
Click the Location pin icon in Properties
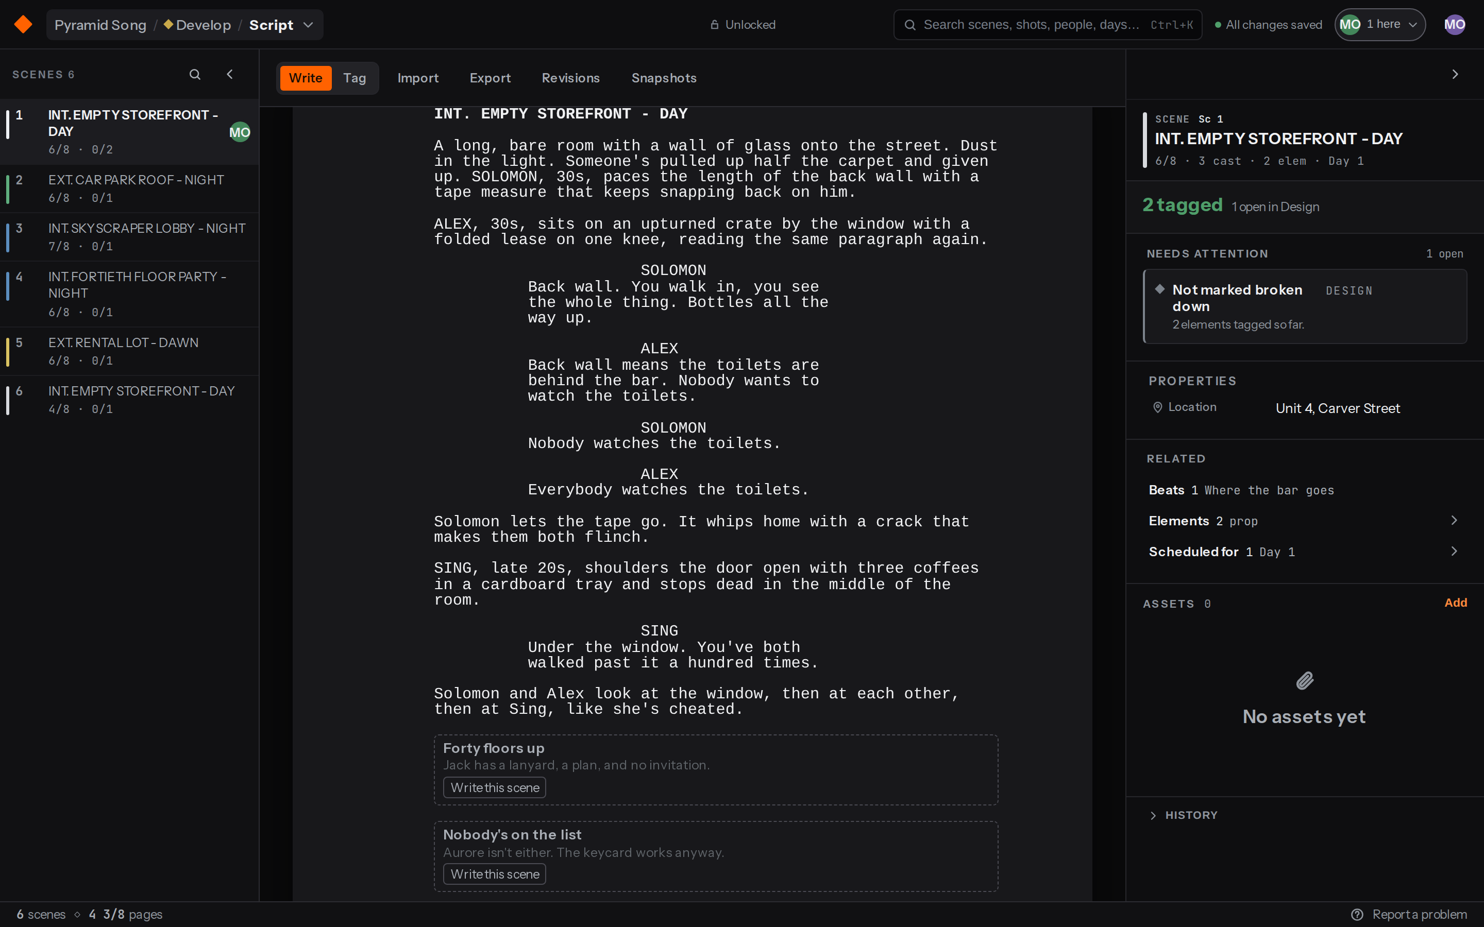1157,408
